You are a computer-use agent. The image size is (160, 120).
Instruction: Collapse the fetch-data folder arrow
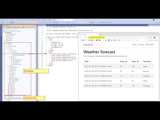[x=9, y=52]
